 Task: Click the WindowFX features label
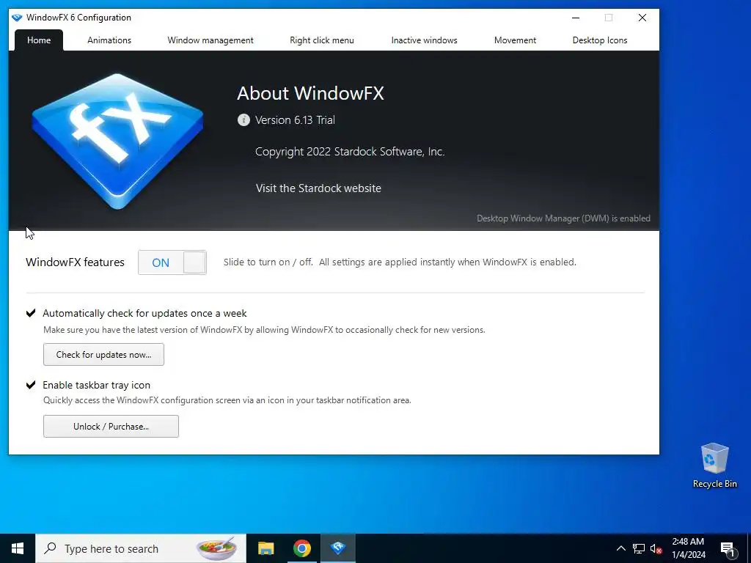(76, 262)
